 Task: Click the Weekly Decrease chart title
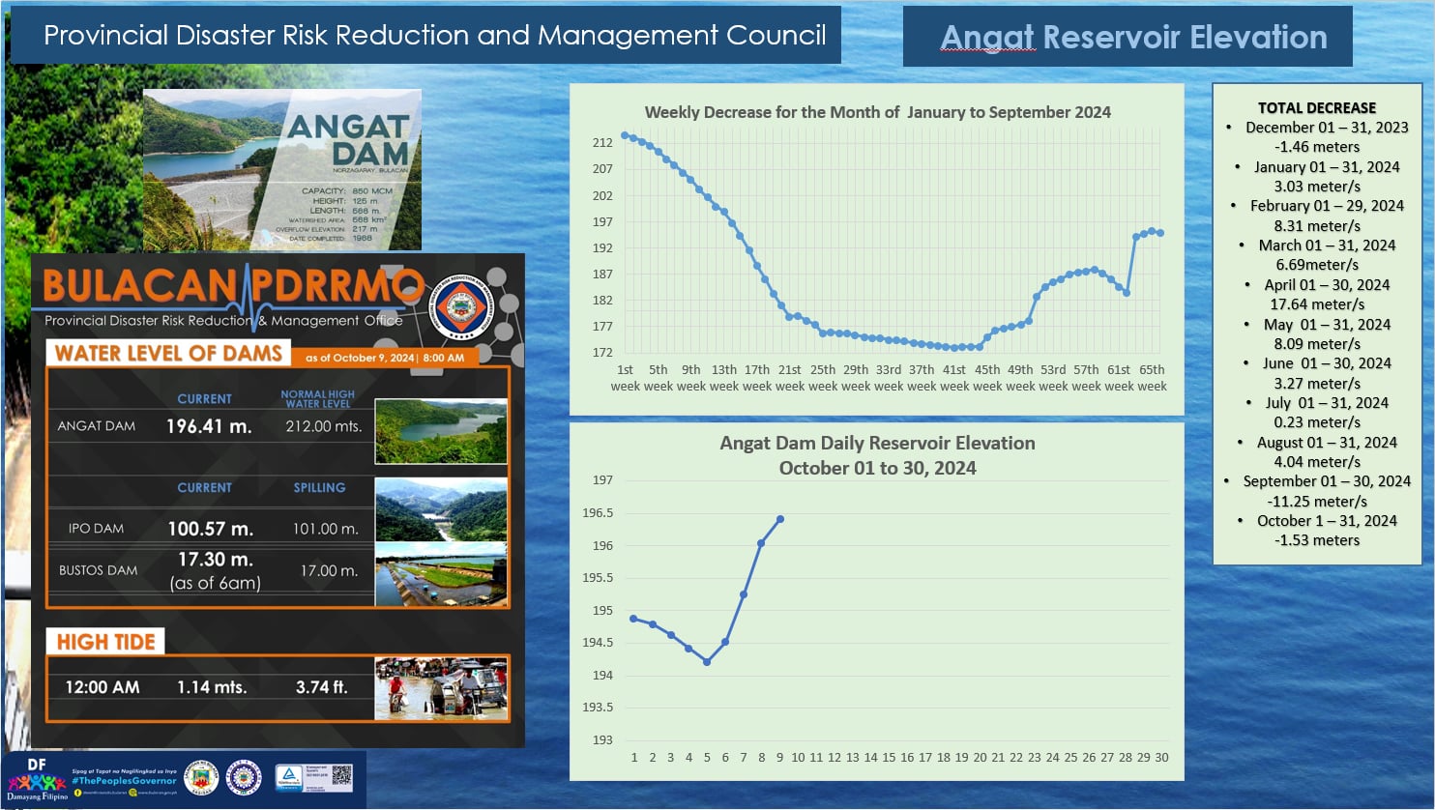pos(878,112)
